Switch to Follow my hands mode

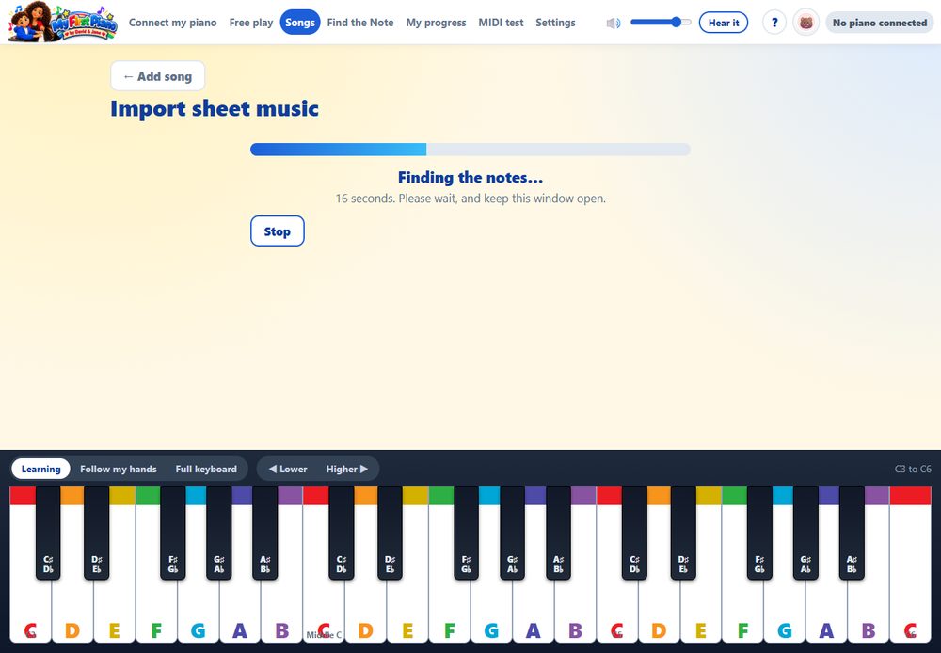[119, 469]
